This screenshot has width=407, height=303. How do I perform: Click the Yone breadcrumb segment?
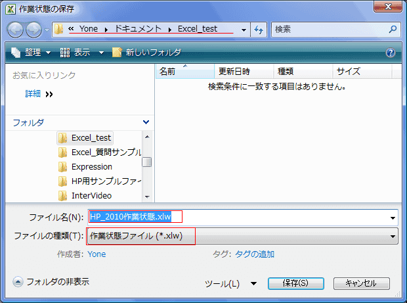(88, 28)
